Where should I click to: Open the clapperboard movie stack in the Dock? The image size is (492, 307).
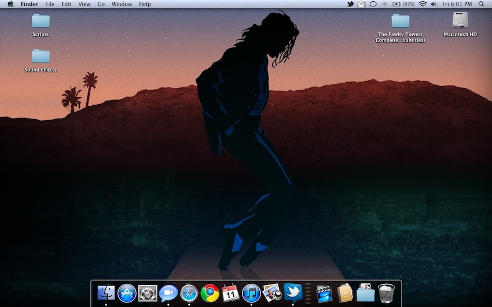[x=324, y=294]
